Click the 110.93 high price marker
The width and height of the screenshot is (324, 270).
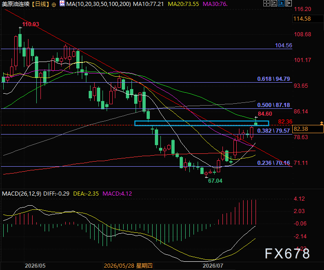(x=31, y=24)
